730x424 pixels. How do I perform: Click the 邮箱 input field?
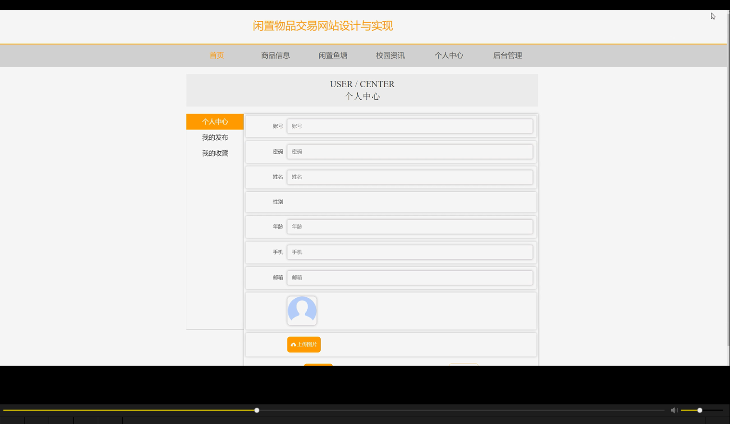coord(410,278)
